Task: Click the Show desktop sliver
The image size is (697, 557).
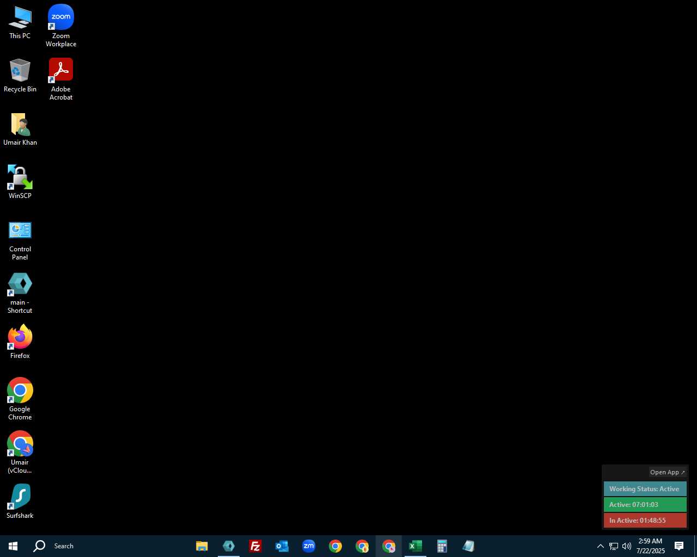Action: (x=695, y=546)
